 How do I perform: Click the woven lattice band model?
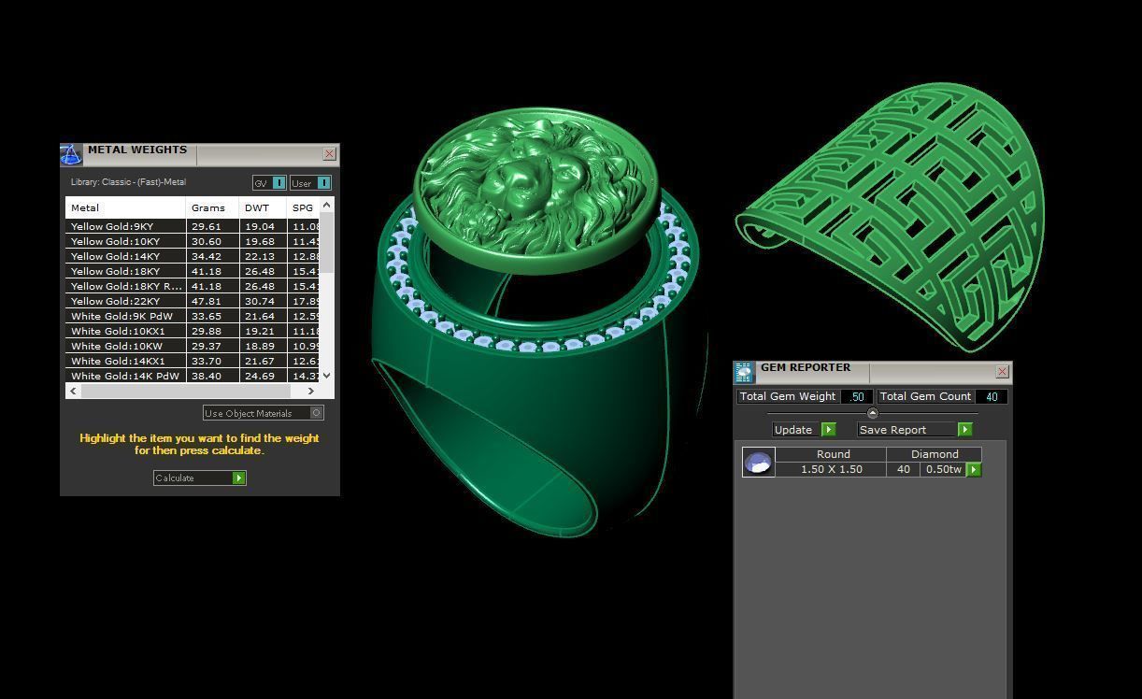890,217
